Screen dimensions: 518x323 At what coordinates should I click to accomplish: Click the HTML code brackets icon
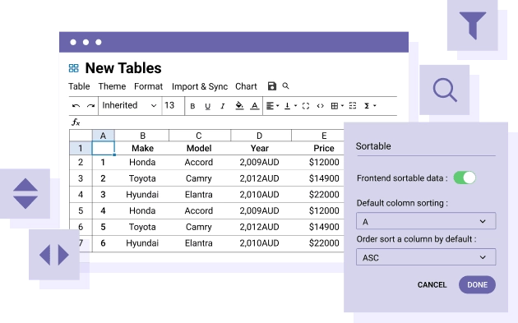(320, 106)
